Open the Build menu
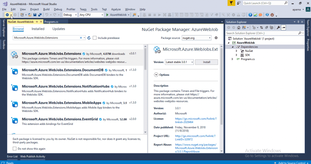Viewport: 311px width, 164px height. pos(46,9)
